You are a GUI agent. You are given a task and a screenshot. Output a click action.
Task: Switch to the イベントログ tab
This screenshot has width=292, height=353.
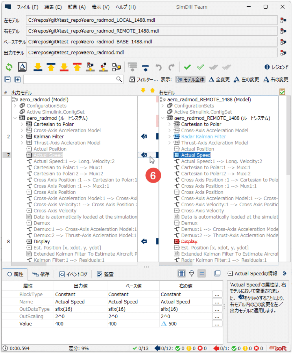(73, 274)
